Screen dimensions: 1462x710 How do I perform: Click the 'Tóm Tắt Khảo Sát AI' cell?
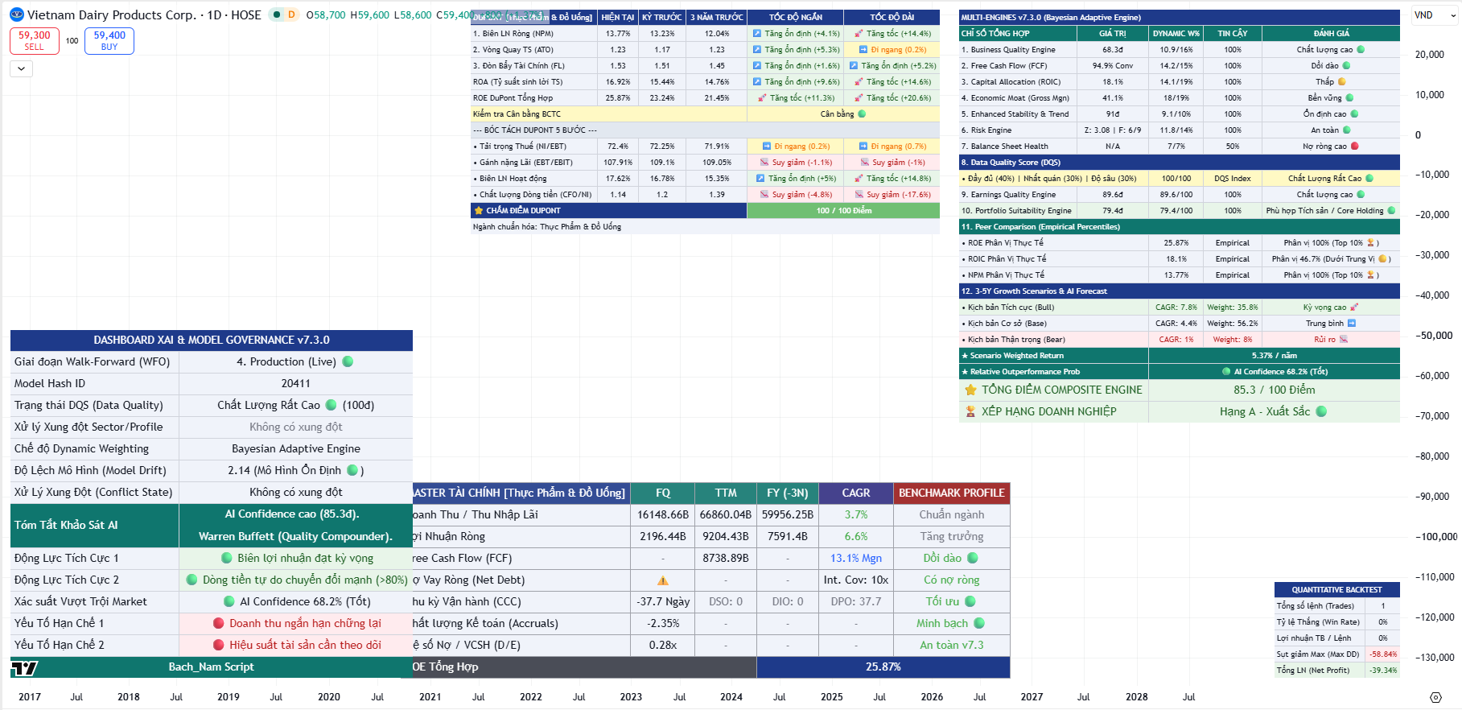click(x=95, y=526)
